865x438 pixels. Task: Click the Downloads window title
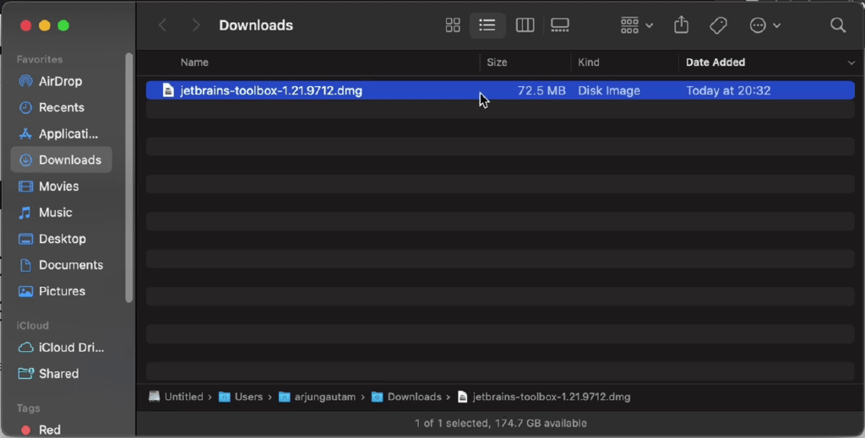(256, 25)
